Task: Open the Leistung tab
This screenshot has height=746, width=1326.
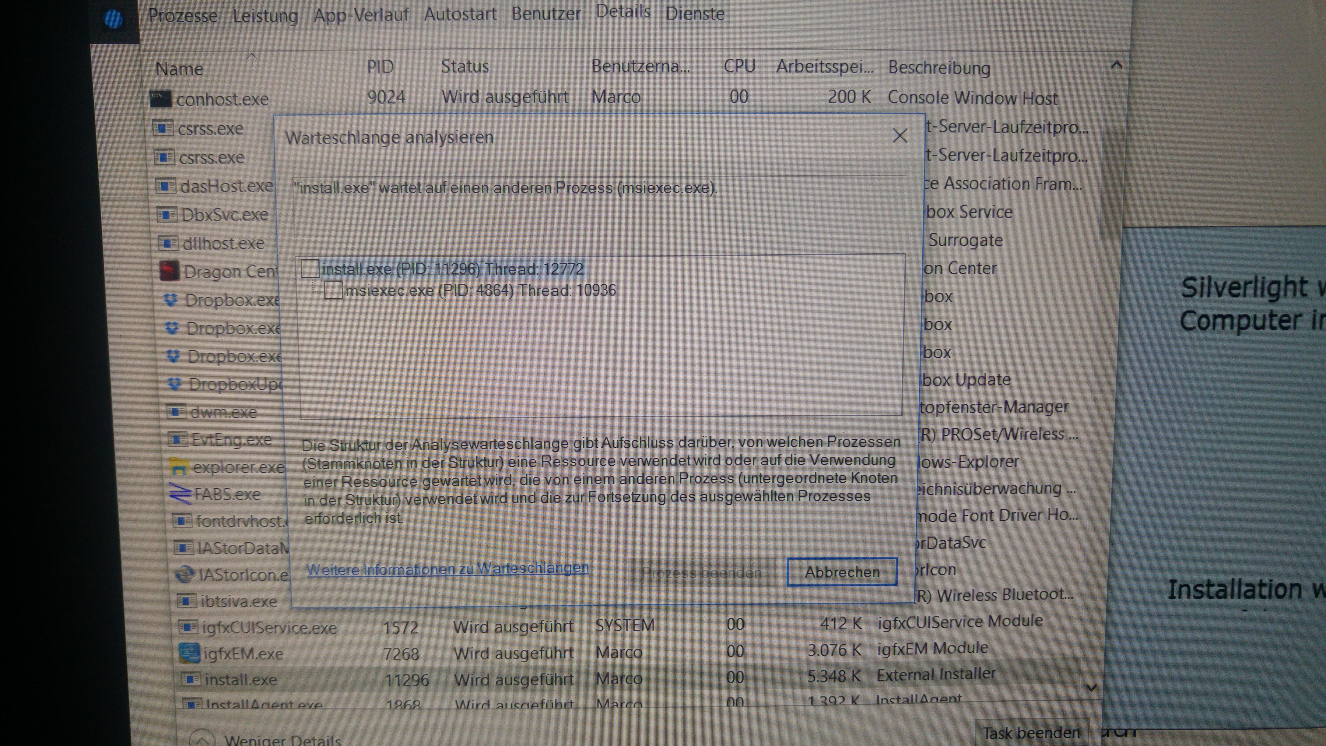Action: coord(265,16)
